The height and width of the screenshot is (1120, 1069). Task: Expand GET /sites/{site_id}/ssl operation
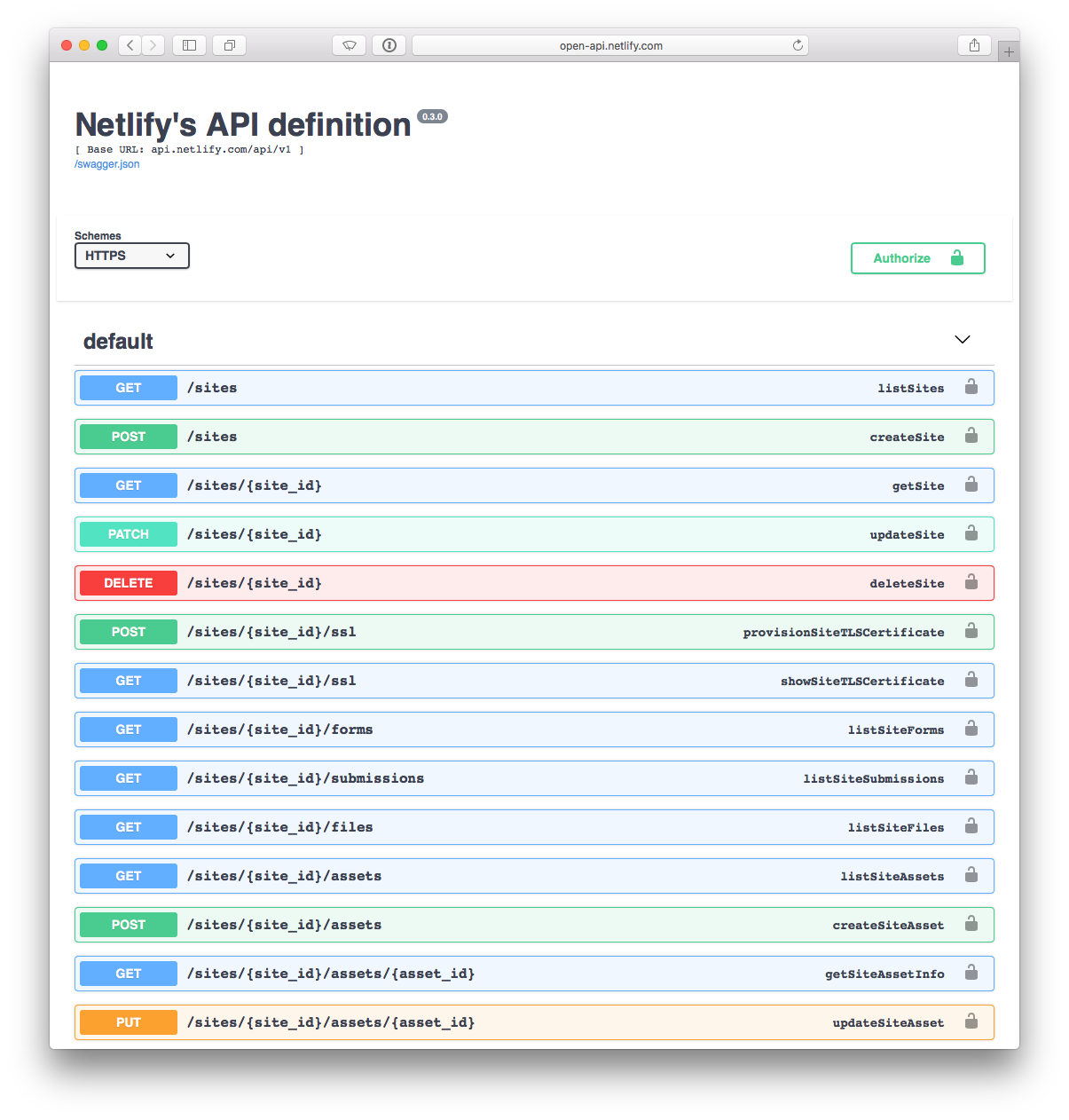click(x=534, y=681)
